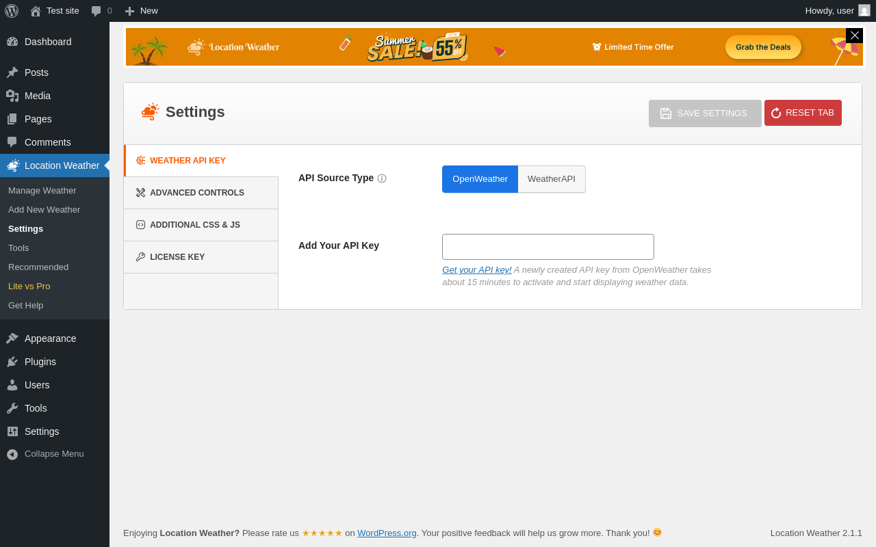Screen dimensions: 876x547
Task: Click the Reset Tab button
Action: [x=803, y=113]
